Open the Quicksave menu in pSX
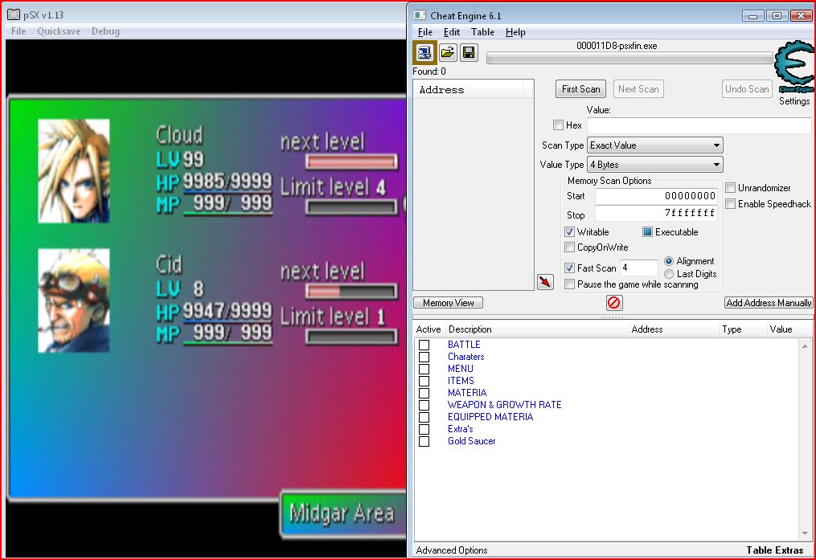 point(59,31)
